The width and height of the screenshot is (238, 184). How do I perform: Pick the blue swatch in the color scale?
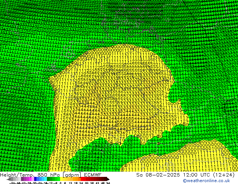coord(36,179)
